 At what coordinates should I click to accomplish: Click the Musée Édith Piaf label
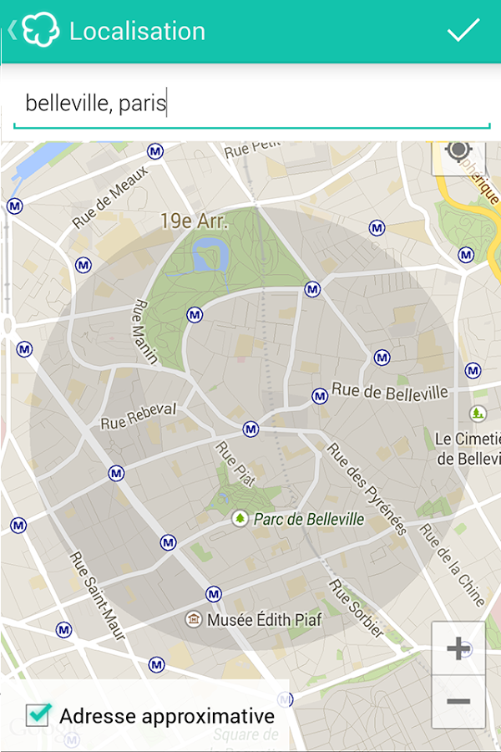[x=265, y=620]
